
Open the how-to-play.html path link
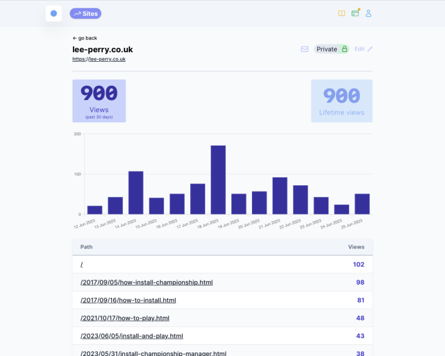coord(125,318)
